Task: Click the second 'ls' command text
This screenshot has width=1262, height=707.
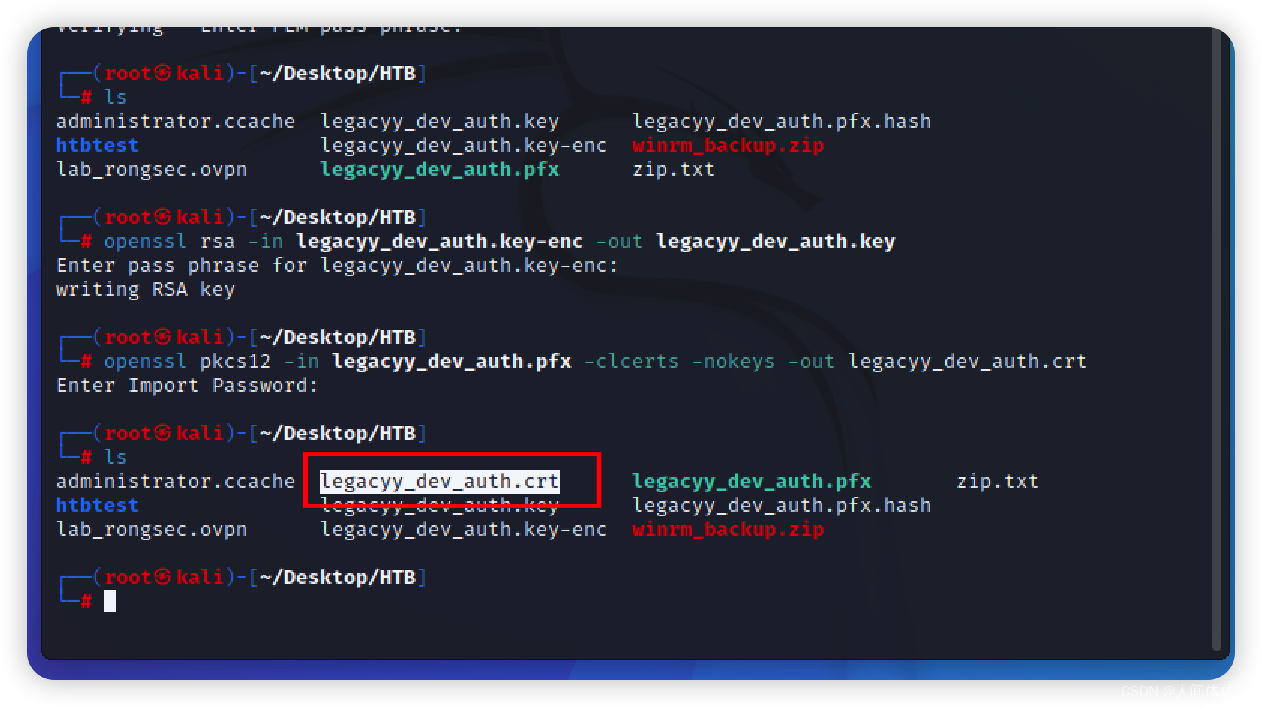Action: click(115, 457)
